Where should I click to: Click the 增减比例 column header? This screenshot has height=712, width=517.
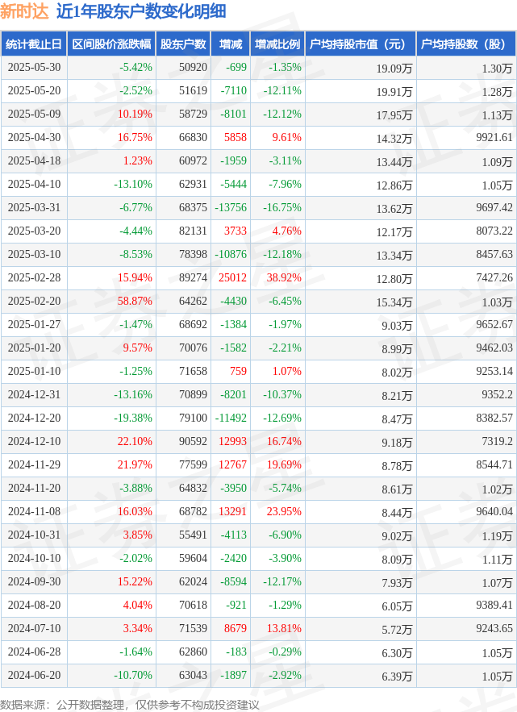click(x=277, y=44)
